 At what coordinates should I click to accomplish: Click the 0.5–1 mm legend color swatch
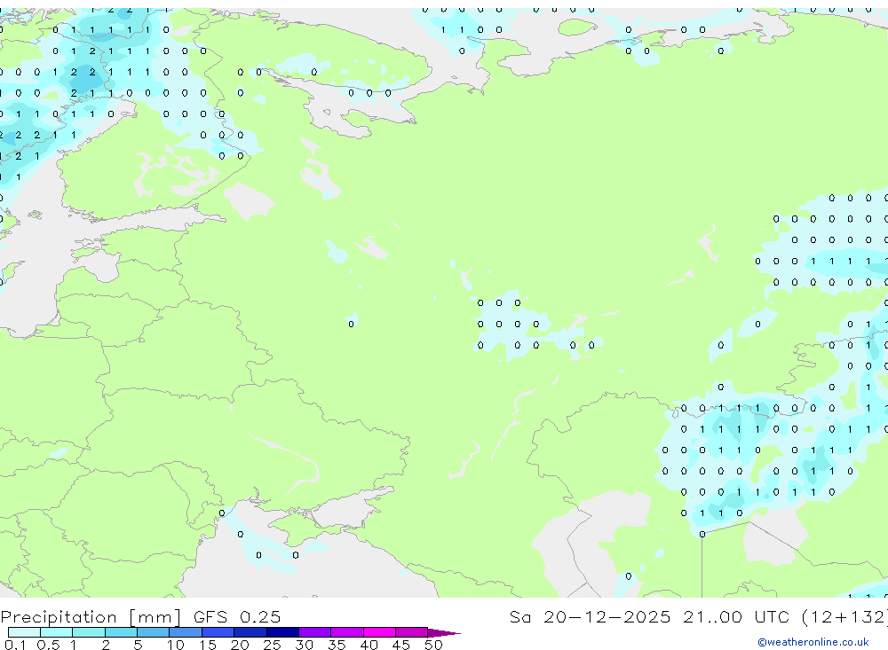click(x=57, y=632)
